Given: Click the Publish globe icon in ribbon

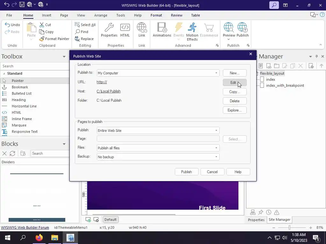Looking at the screenshot, I should [242, 30].
